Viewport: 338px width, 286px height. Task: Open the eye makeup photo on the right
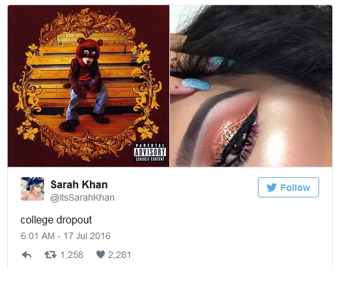251,86
